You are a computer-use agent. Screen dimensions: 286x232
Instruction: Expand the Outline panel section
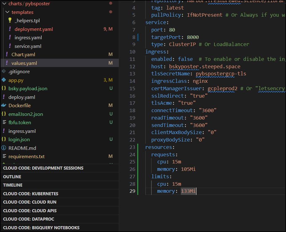coord(12,177)
